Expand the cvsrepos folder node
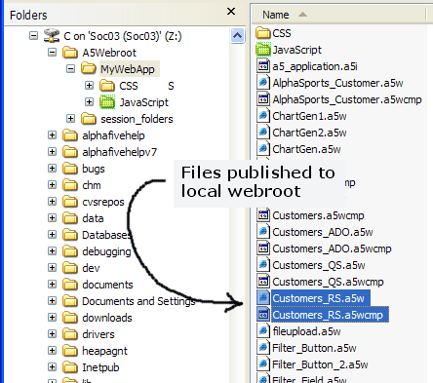The width and height of the screenshot is (433, 383). point(52,201)
